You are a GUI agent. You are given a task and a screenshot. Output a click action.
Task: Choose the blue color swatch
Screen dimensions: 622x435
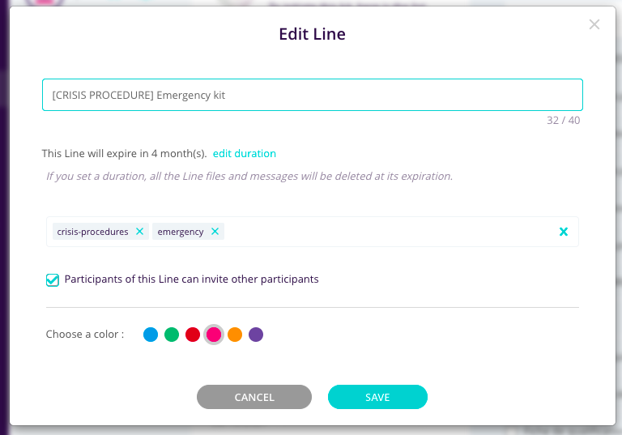tap(151, 335)
